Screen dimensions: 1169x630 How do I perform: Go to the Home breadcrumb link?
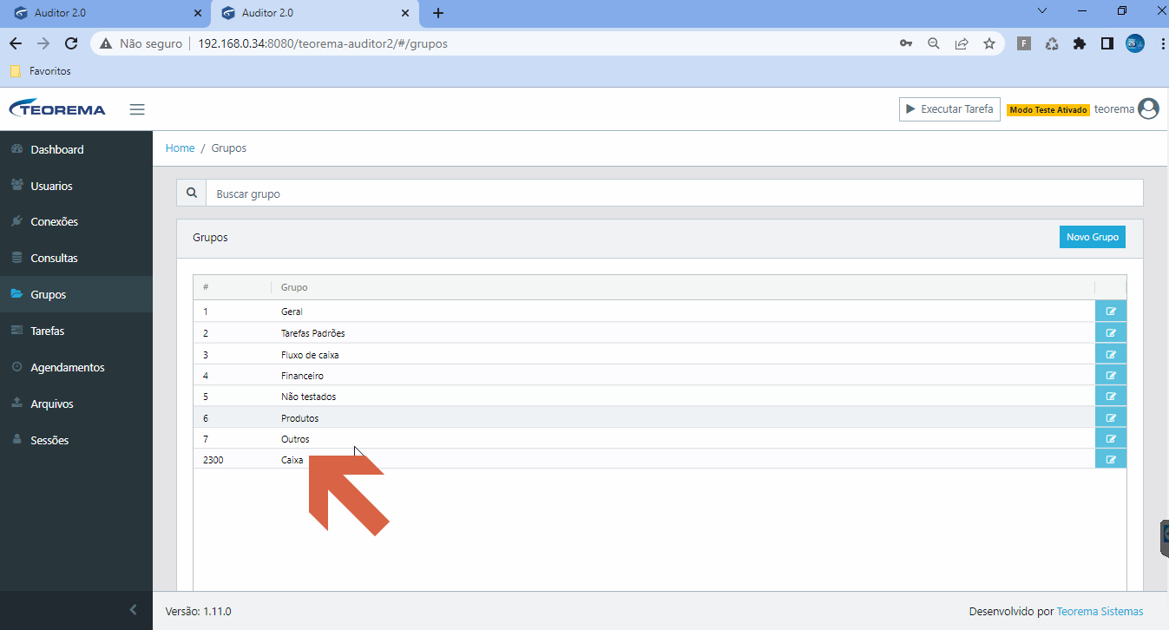(180, 148)
